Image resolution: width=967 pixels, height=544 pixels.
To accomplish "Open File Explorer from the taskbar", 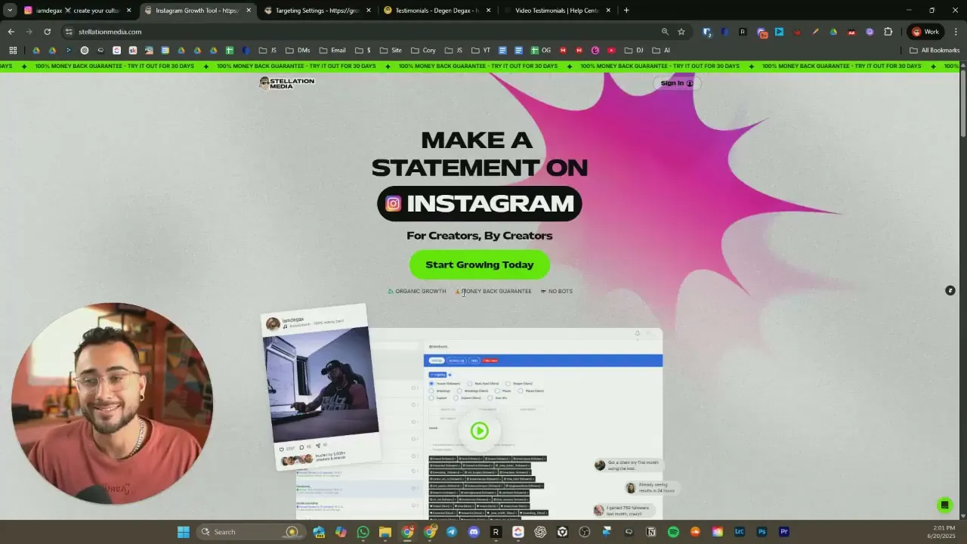I will [x=385, y=532].
